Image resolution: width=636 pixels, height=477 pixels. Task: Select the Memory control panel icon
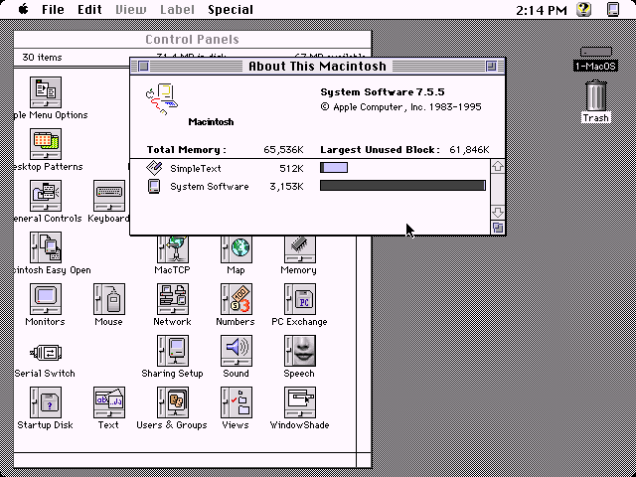click(300, 249)
